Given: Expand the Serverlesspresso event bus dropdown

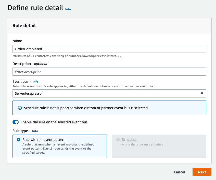Looking at the screenshot, I should point(109,93).
